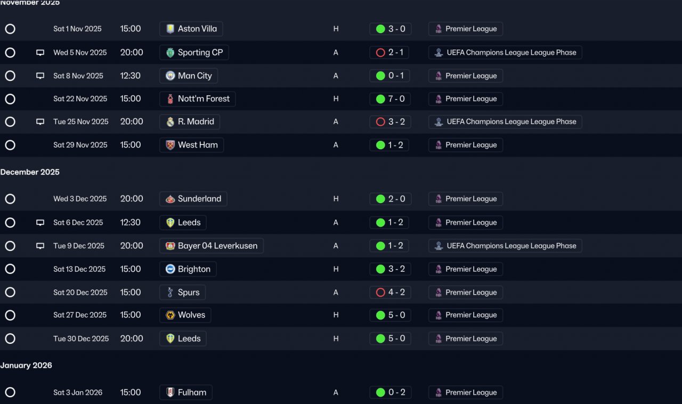
Task: Click Premier League lion icon for Fulham match
Action: click(439, 392)
